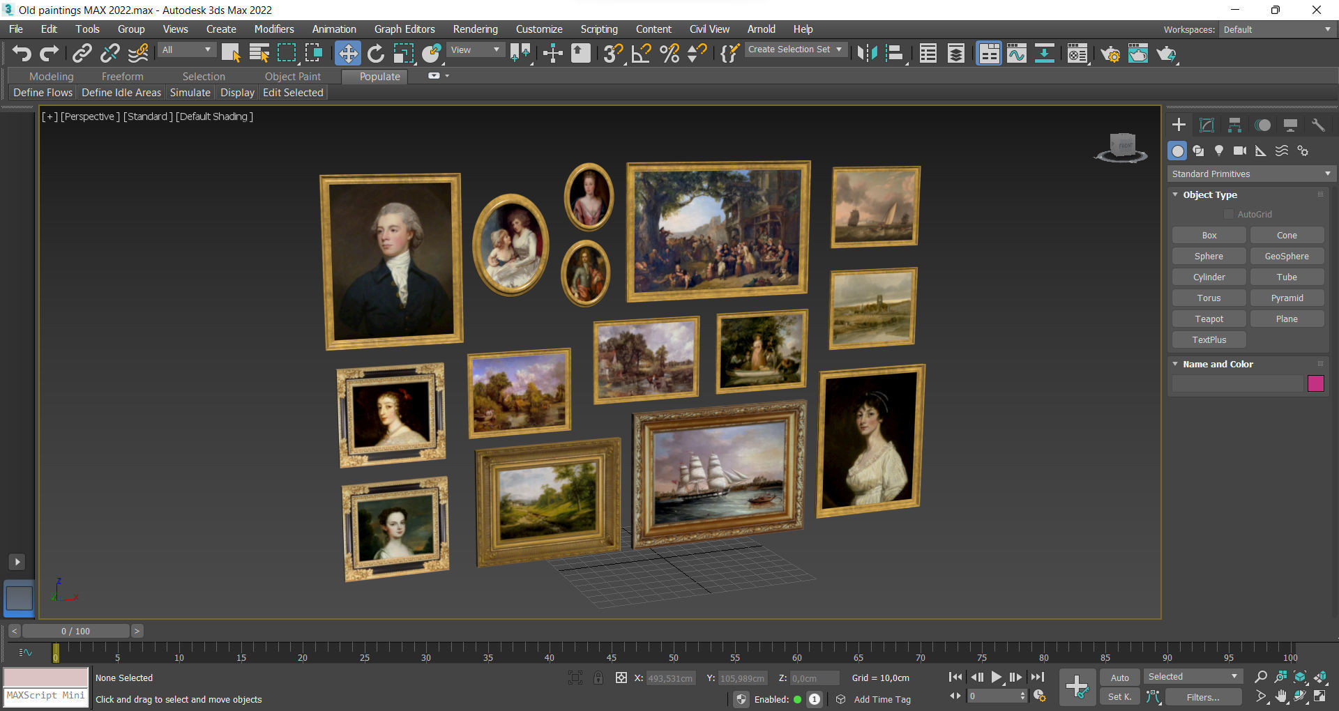This screenshot has height=711, width=1339.
Task: Open the Render Setup teapot icon
Action: [1110, 53]
